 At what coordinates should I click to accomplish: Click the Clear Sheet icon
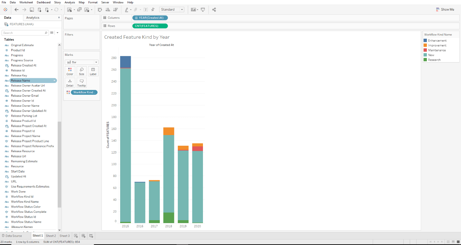tap(87, 10)
